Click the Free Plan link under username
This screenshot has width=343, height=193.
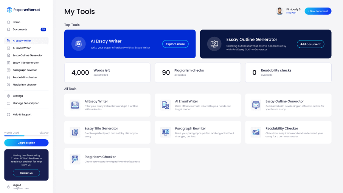click(x=291, y=13)
